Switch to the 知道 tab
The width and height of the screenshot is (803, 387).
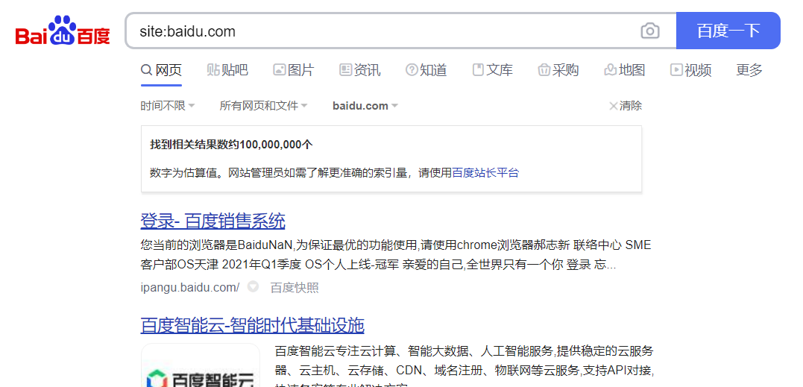[x=426, y=69]
